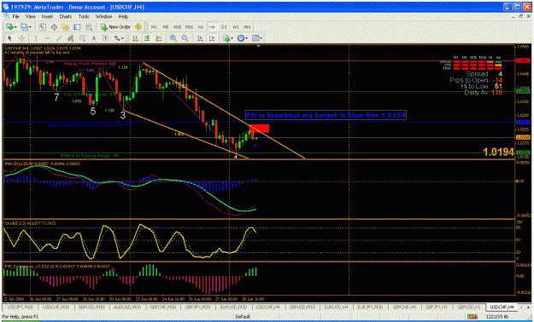The width and height of the screenshot is (534, 322).
Task: Switch chart to bar chart mode
Action: point(136,38)
